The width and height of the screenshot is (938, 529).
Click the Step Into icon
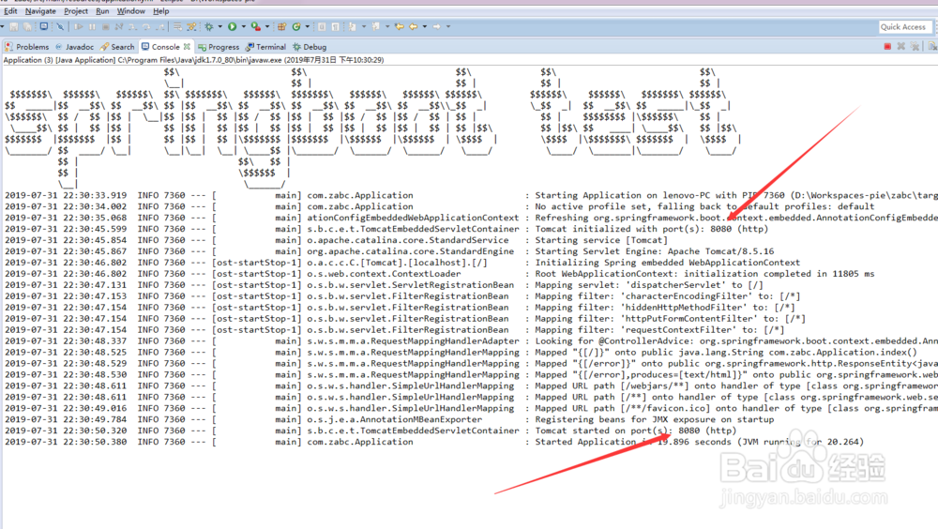133,27
